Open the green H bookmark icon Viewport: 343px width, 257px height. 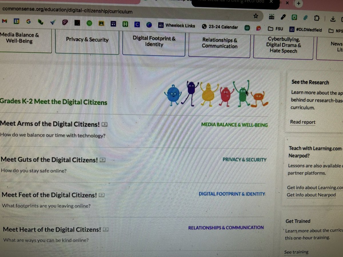point(125,24)
